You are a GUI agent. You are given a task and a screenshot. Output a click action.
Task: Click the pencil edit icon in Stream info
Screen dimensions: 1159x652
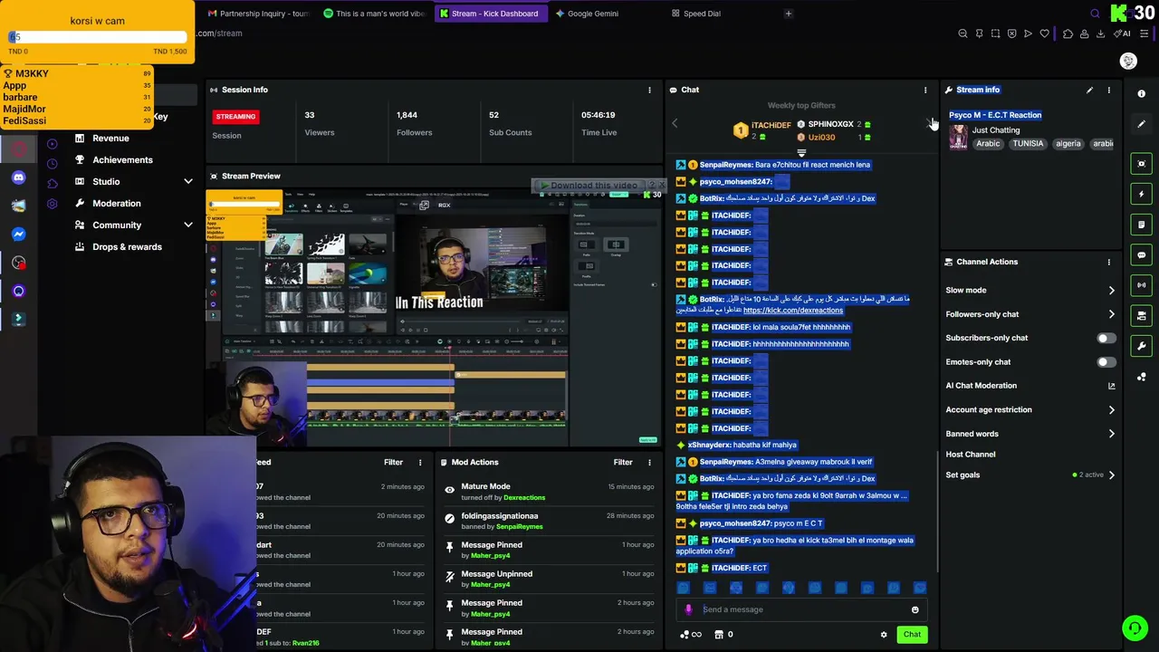point(1089,90)
